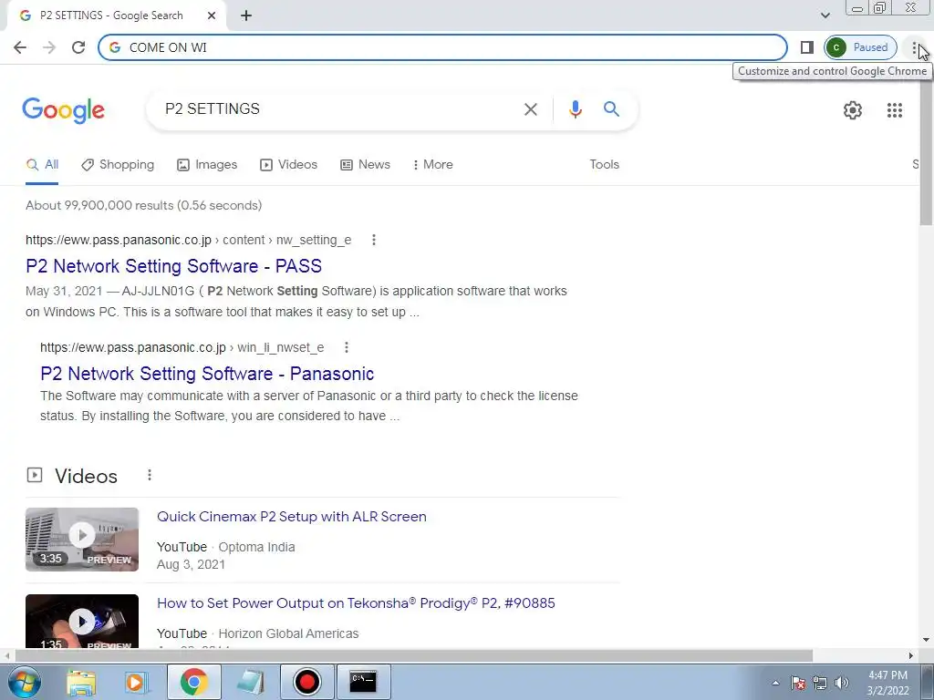
Task: Switch to the News tab
Action: [365, 165]
